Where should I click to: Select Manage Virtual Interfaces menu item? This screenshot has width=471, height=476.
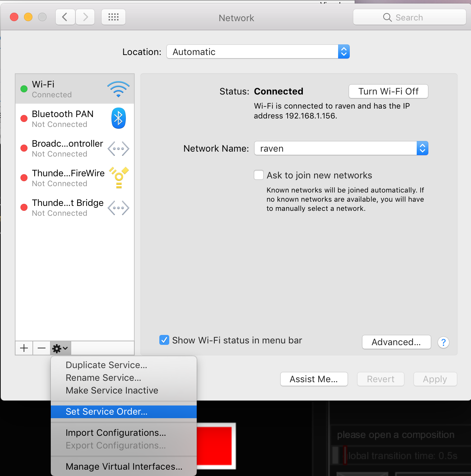pos(124,466)
